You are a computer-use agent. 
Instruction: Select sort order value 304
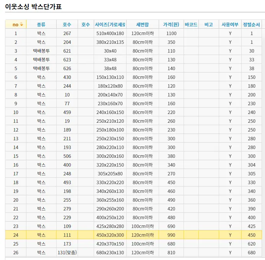click(252, 165)
